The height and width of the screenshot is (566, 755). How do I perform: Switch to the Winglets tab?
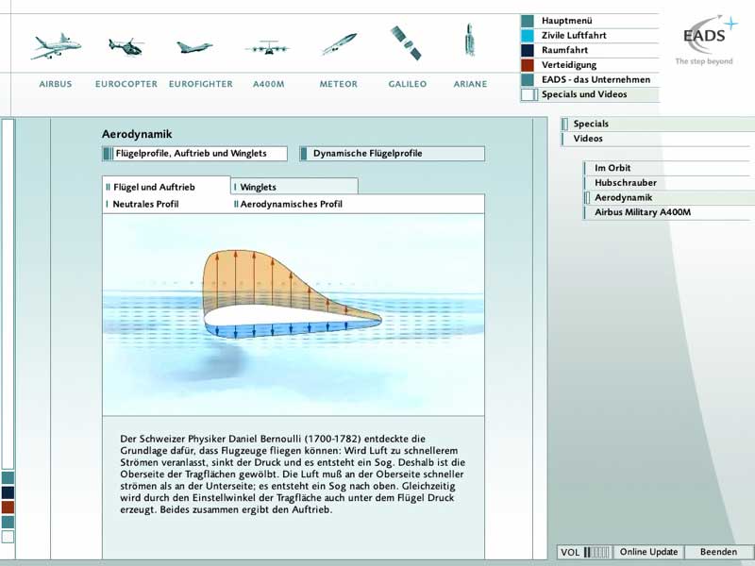click(294, 187)
